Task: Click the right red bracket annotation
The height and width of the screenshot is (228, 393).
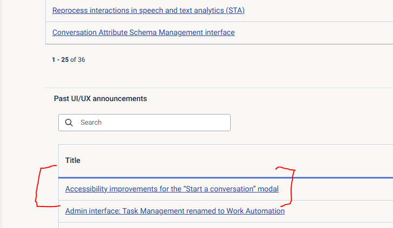Action: (x=292, y=186)
